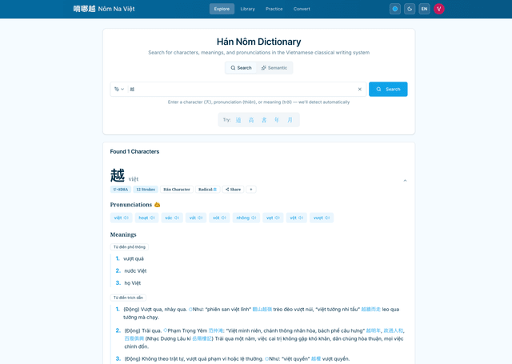512x364 pixels.
Task: Try the suggested character 月
Action: [290, 120]
